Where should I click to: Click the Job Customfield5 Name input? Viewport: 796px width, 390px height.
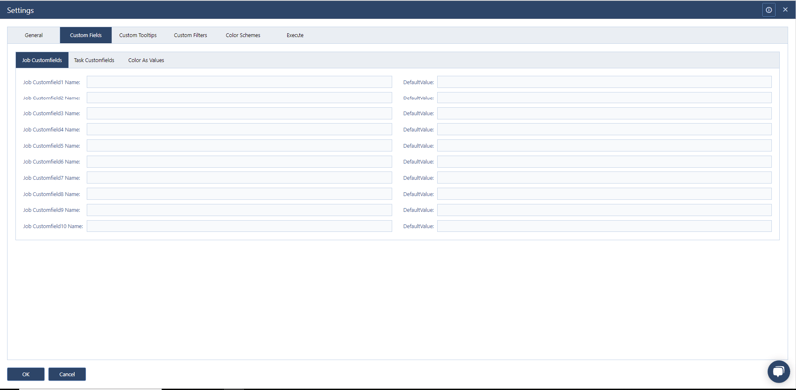[239, 145]
